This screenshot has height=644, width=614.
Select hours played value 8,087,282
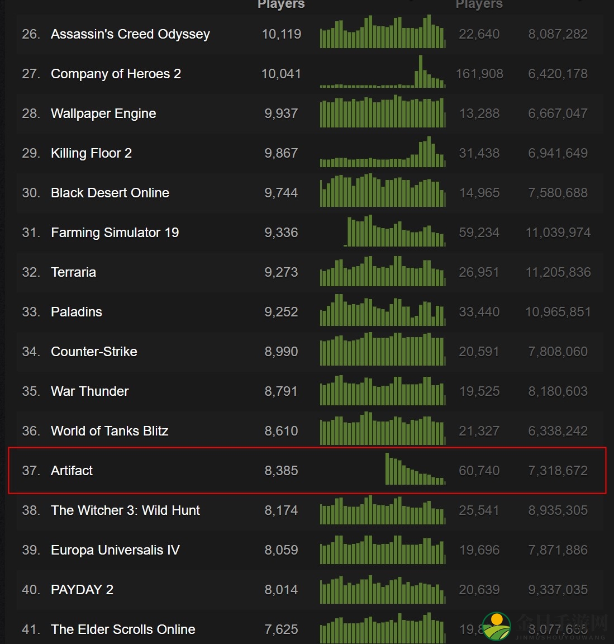click(x=558, y=34)
